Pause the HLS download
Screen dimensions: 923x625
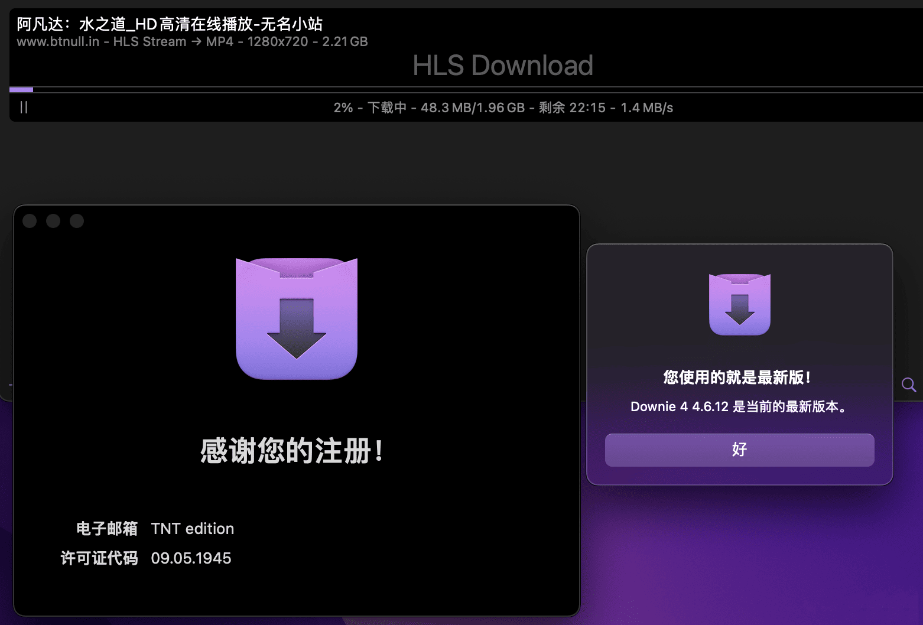tap(24, 107)
